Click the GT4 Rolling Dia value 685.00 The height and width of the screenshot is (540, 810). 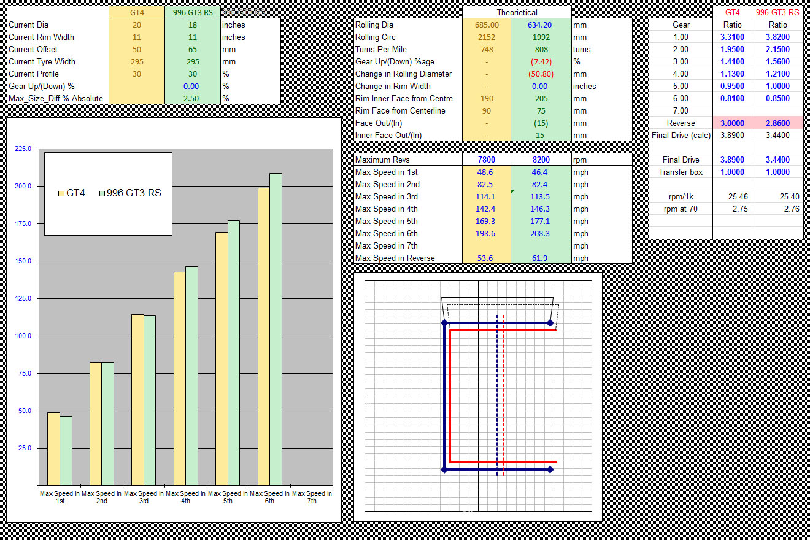(x=487, y=25)
